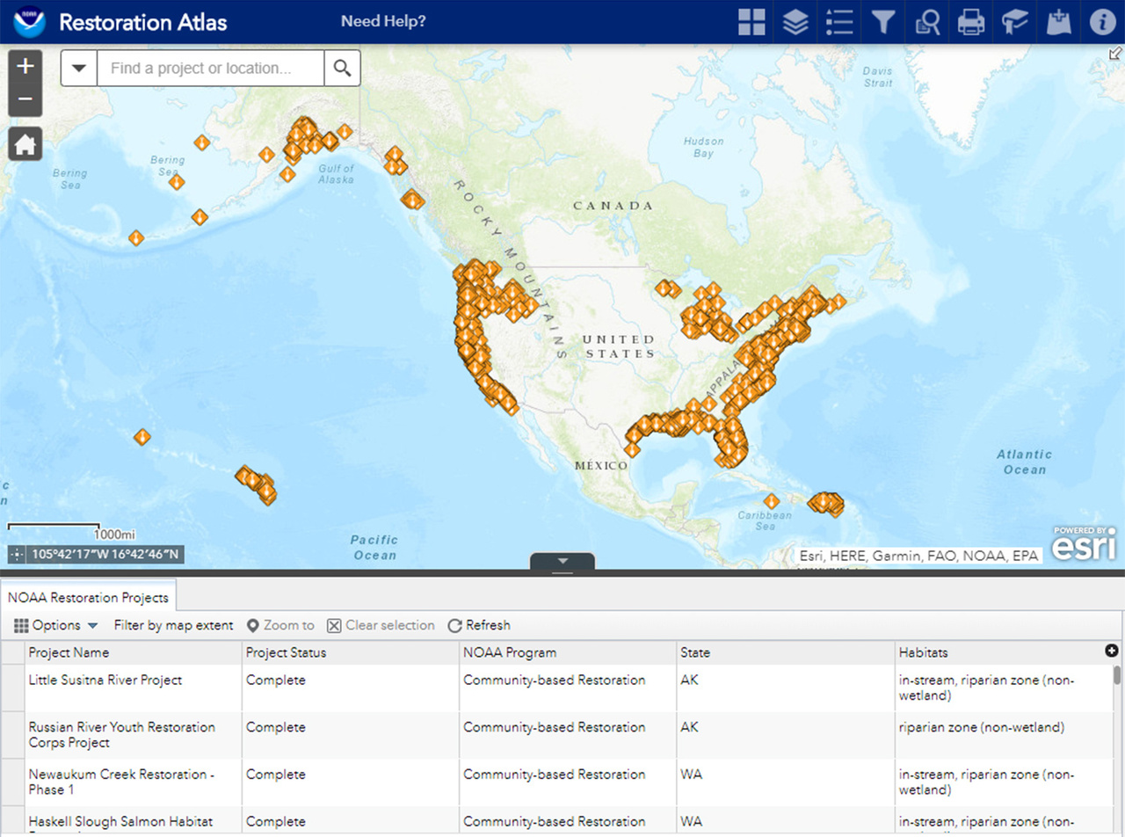Refresh the projects table
This screenshot has height=837, width=1125.
[479, 625]
